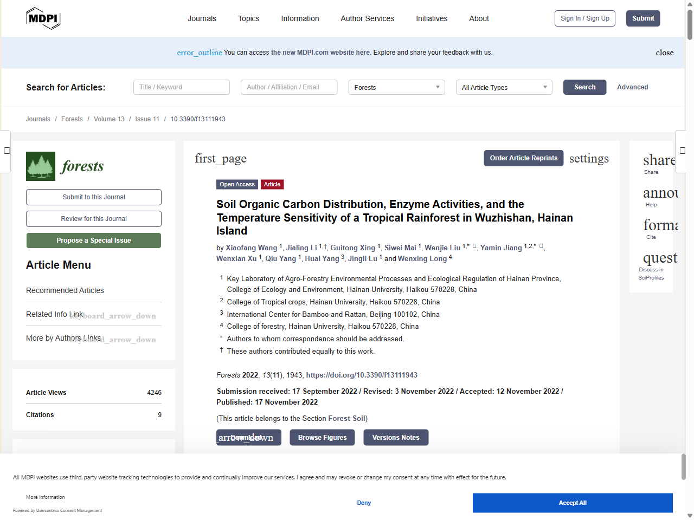Click the Browse Figures button

tap(322, 438)
